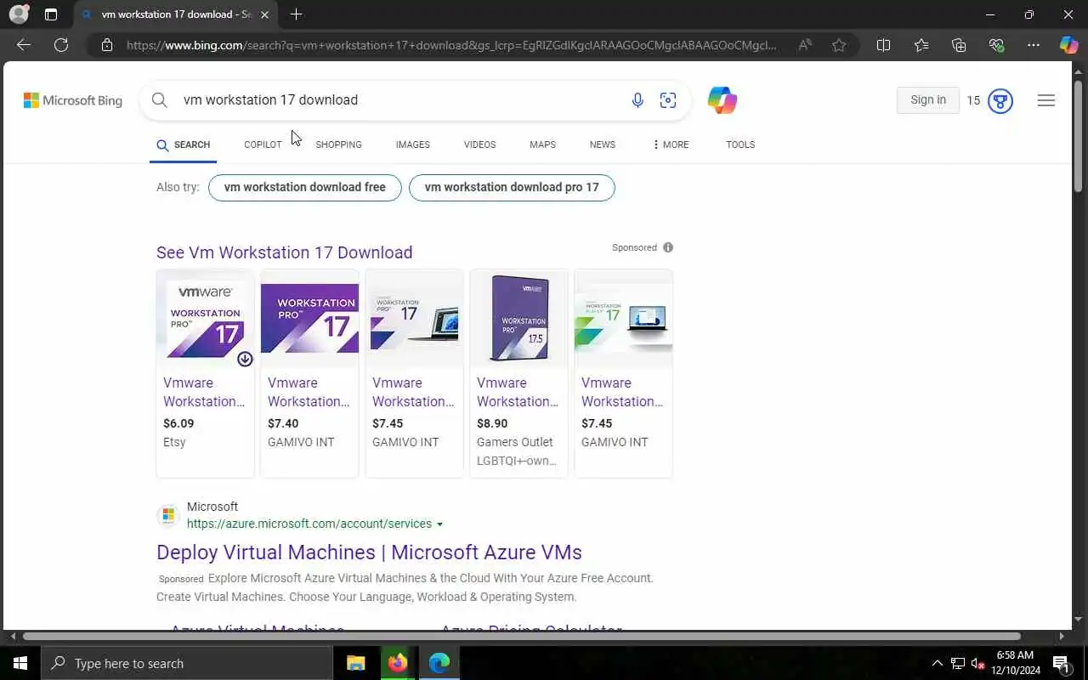The height and width of the screenshot is (680, 1088).
Task: Select the SEARCH tab
Action: tap(184, 144)
